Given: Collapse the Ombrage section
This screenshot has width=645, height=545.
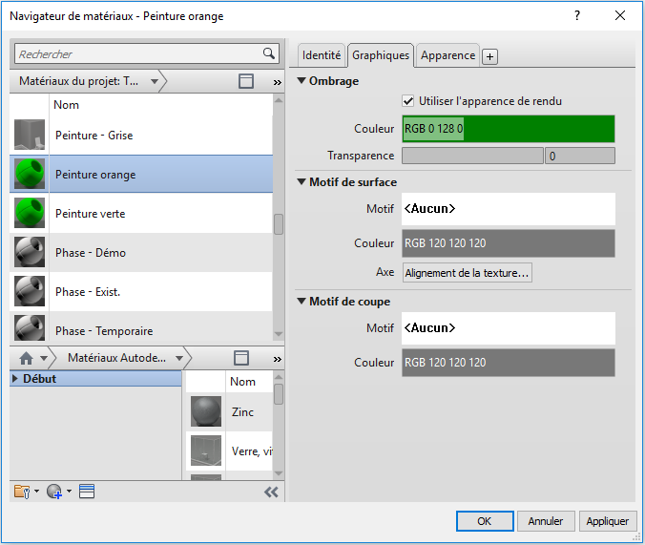Looking at the screenshot, I should click(302, 81).
